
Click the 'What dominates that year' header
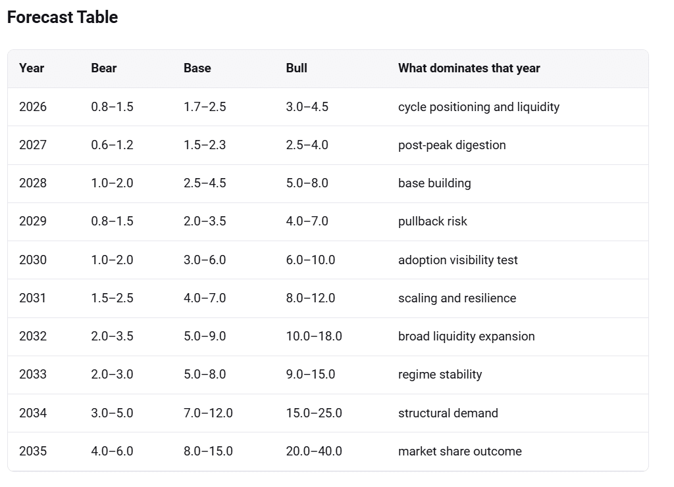tap(469, 68)
